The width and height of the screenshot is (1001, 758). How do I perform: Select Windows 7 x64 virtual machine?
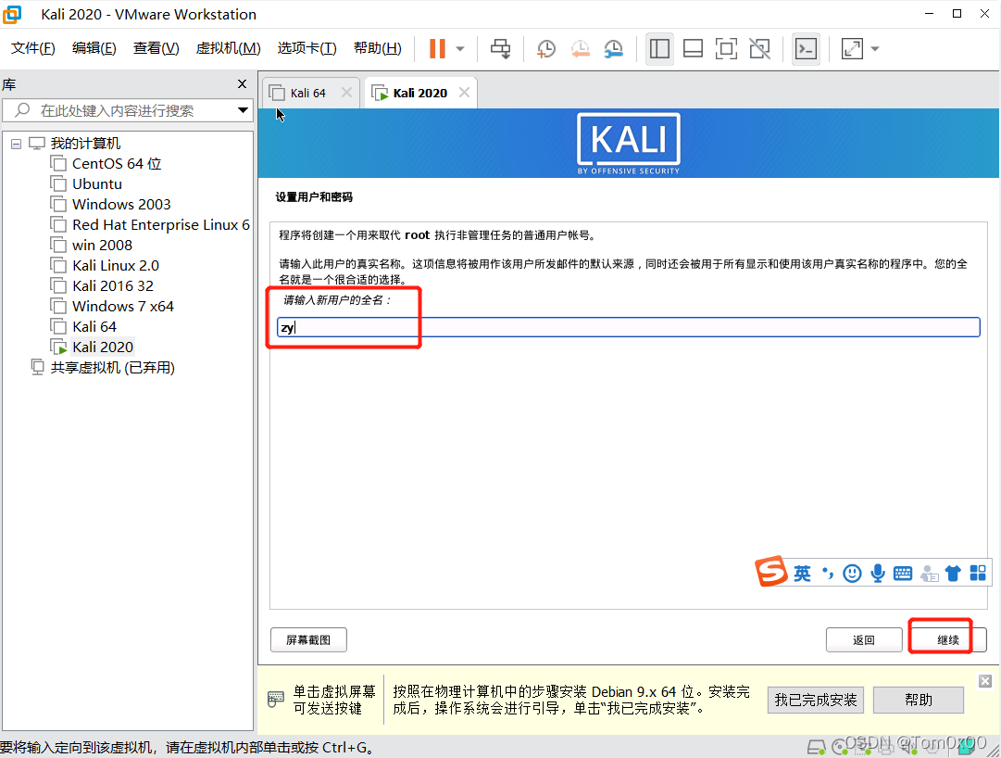122,307
